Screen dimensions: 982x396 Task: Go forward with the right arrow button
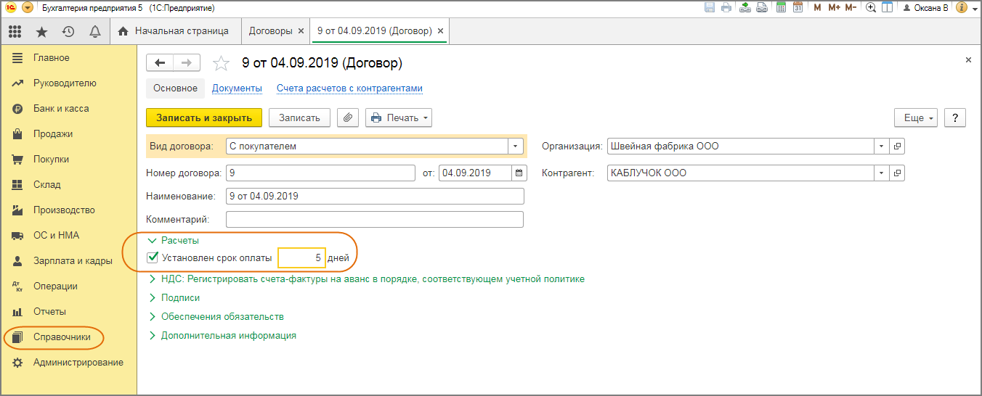point(187,63)
